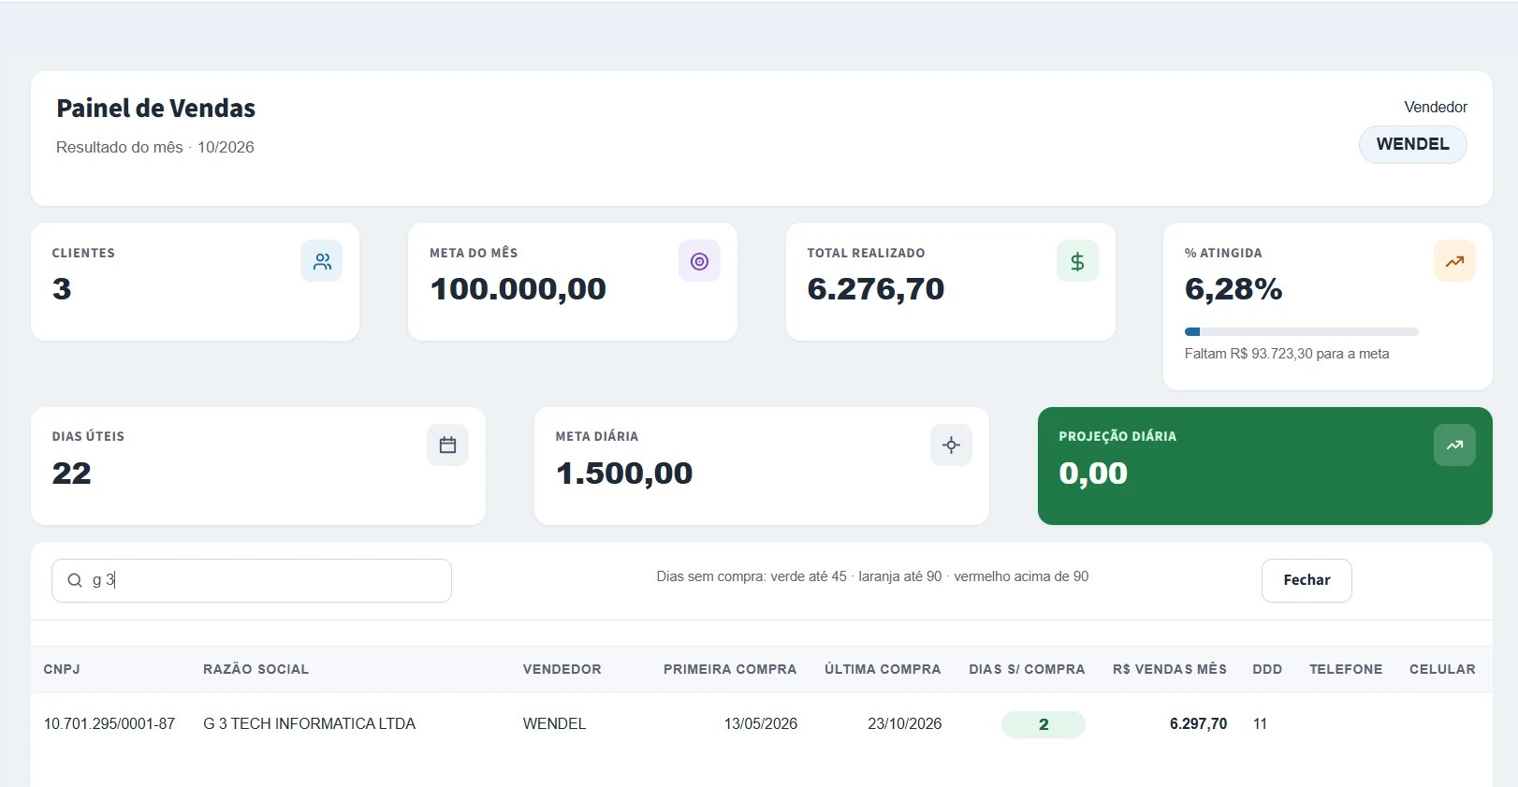Viewport: 1518px width, 787px height.
Task: Click the magnifier icon in the search box
Action: [x=75, y=580]
